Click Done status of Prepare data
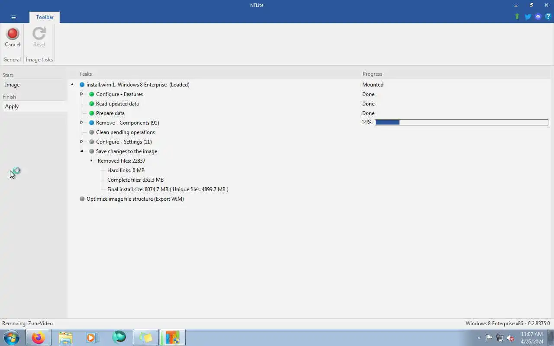This screenshot has height=346, width=554. coord(368,113)
